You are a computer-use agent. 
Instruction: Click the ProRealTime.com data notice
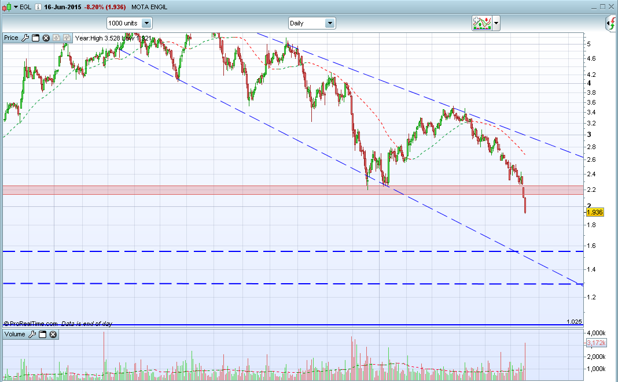click(58, 324)
